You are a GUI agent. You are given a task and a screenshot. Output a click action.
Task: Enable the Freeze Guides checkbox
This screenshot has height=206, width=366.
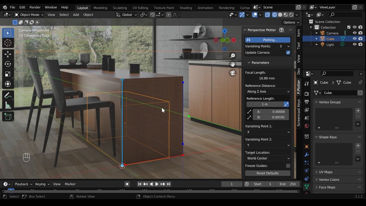point(288,166)
